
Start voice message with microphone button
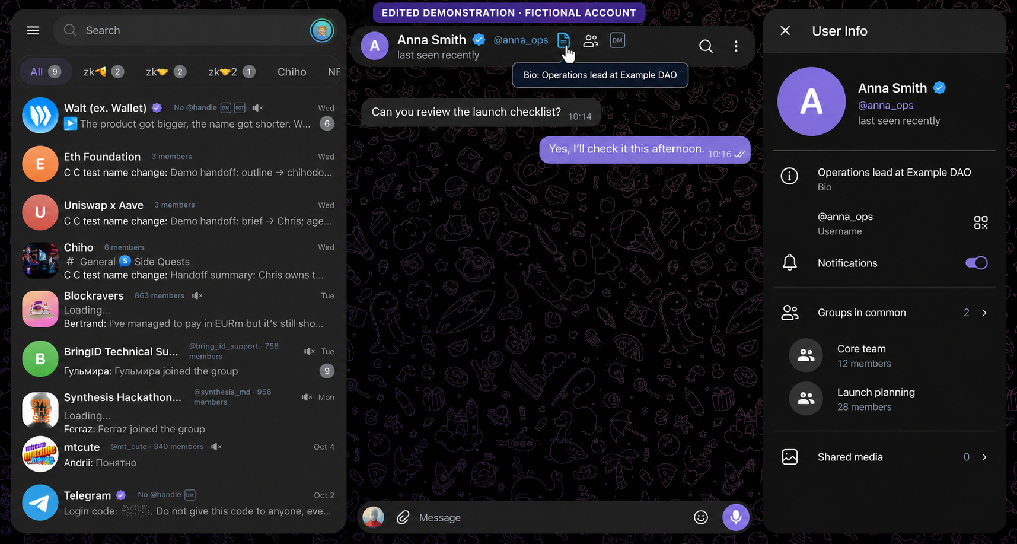[736, 517]
